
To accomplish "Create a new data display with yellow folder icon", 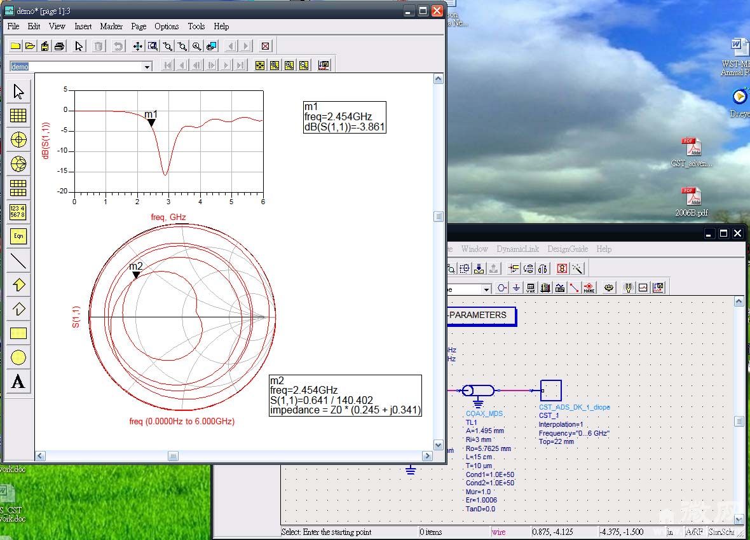I will pyautogui.click(x=15, y=46).
